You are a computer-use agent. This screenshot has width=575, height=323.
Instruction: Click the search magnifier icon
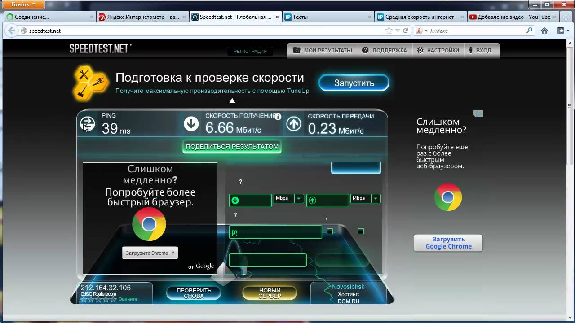(x=530, y=31)
